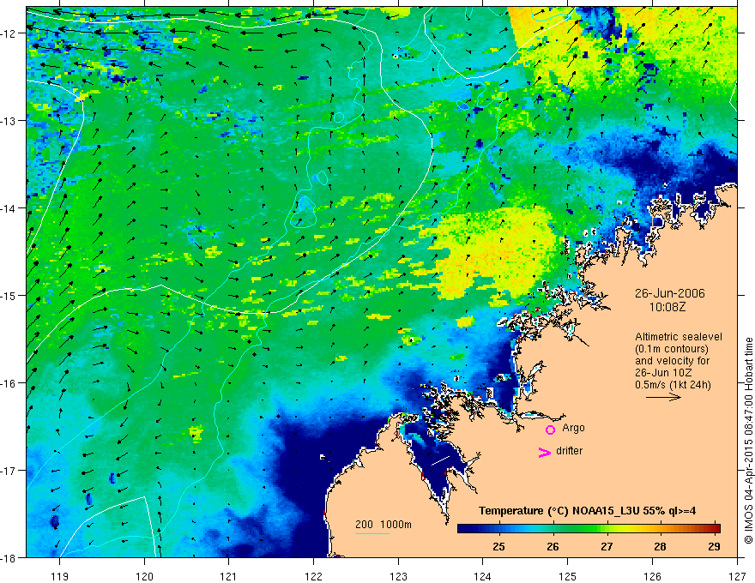Click the temperature color bar

(x=589, y=529)
